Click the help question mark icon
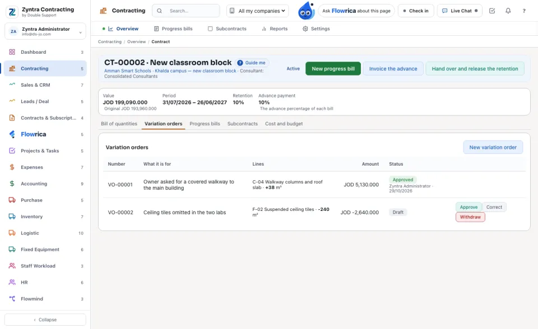 (524, 11)
